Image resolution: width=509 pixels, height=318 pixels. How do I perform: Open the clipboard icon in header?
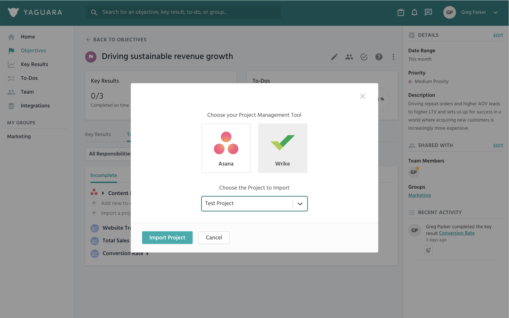400,12
